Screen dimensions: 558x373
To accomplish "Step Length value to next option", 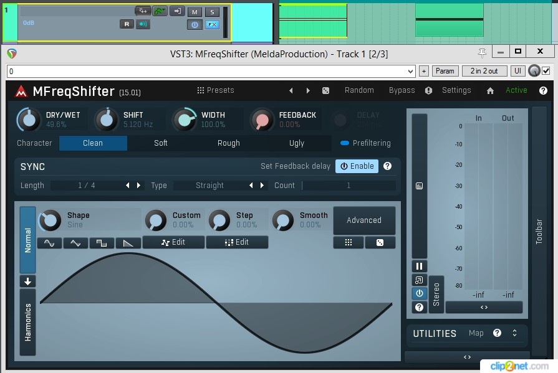I will [x=139, y=186].
